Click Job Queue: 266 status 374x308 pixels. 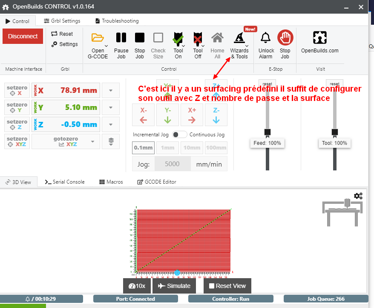point(326,299)
